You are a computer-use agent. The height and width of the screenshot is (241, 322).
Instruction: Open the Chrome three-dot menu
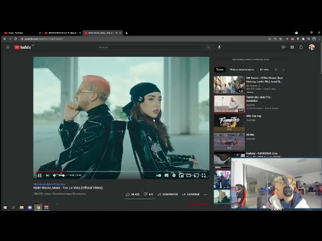[x=320, y=39]
